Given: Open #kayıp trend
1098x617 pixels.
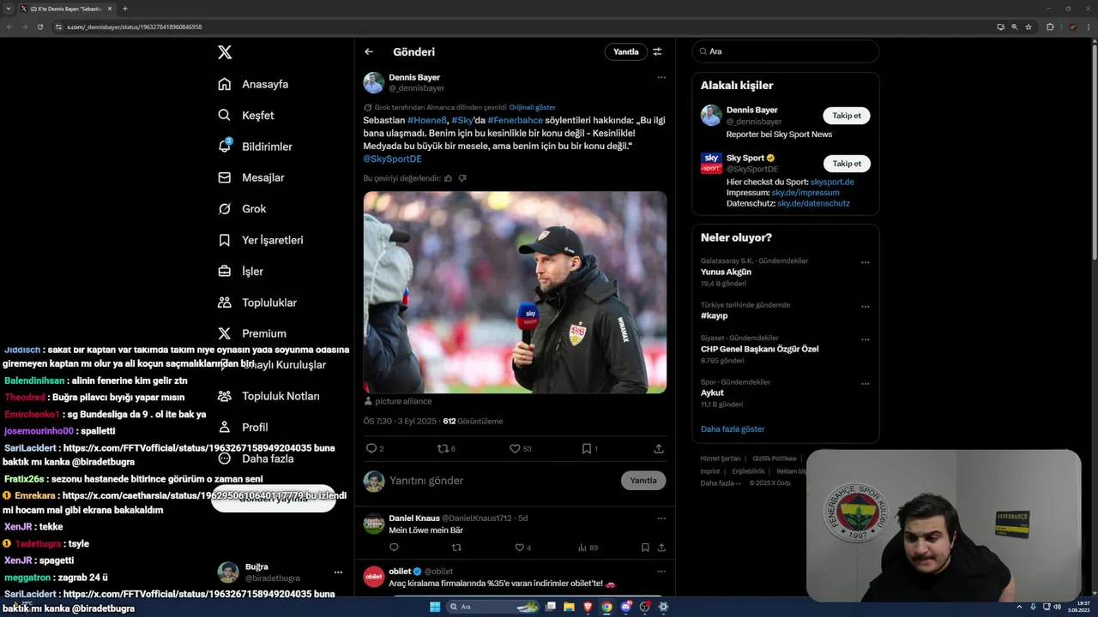Looking at the screenshot, I should [714, 315].
